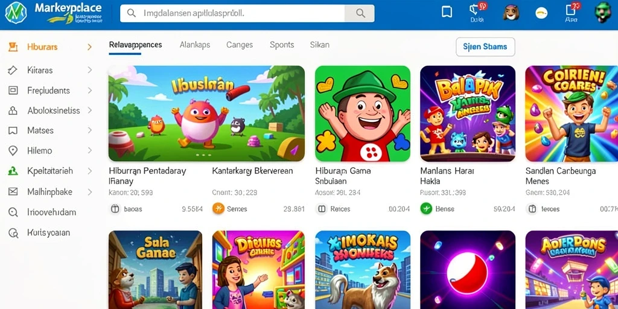Image resolution: width=618 pixels, height=309 pixels.
Task: Click the Marketplace logo icon
Action: click(16, 13)
